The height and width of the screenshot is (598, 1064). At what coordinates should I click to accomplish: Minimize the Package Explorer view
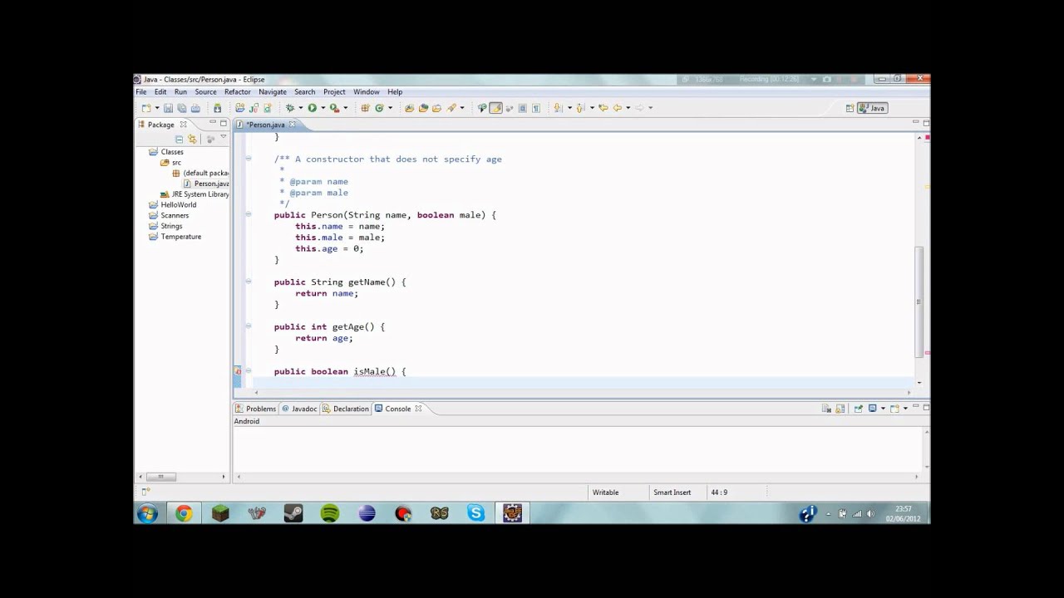[213, 123]
